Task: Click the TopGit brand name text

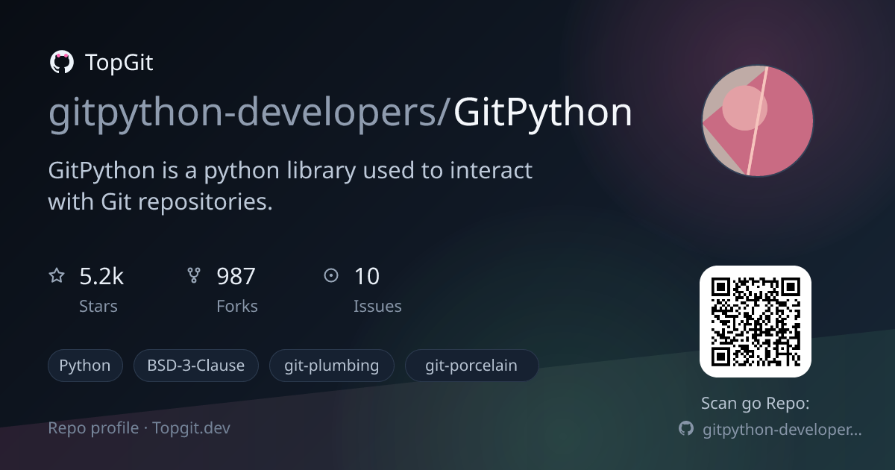Action: tap(119, 63)
